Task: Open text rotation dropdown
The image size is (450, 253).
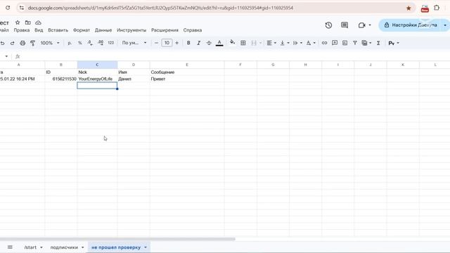Action: click(x=311, y=43)
